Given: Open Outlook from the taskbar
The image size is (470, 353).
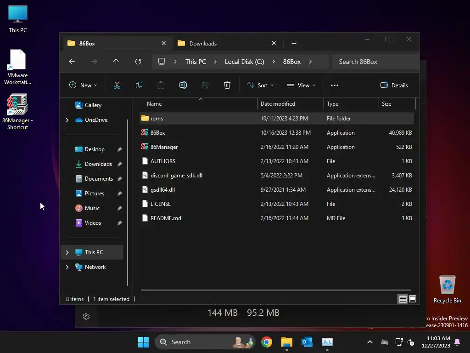Looking at the screenshot, I should [307, 342].
